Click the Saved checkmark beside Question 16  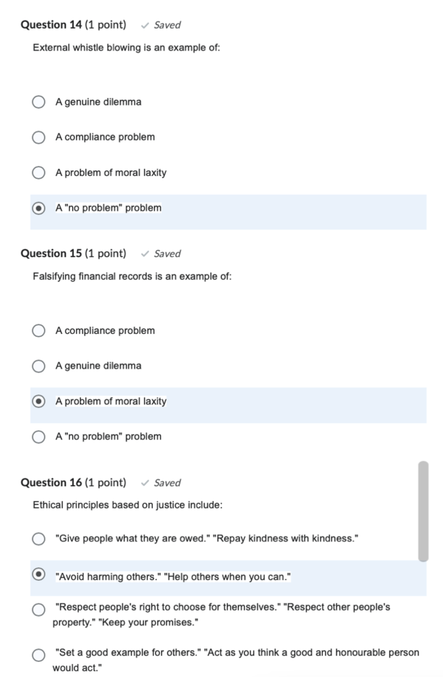[x=145, y=483]
